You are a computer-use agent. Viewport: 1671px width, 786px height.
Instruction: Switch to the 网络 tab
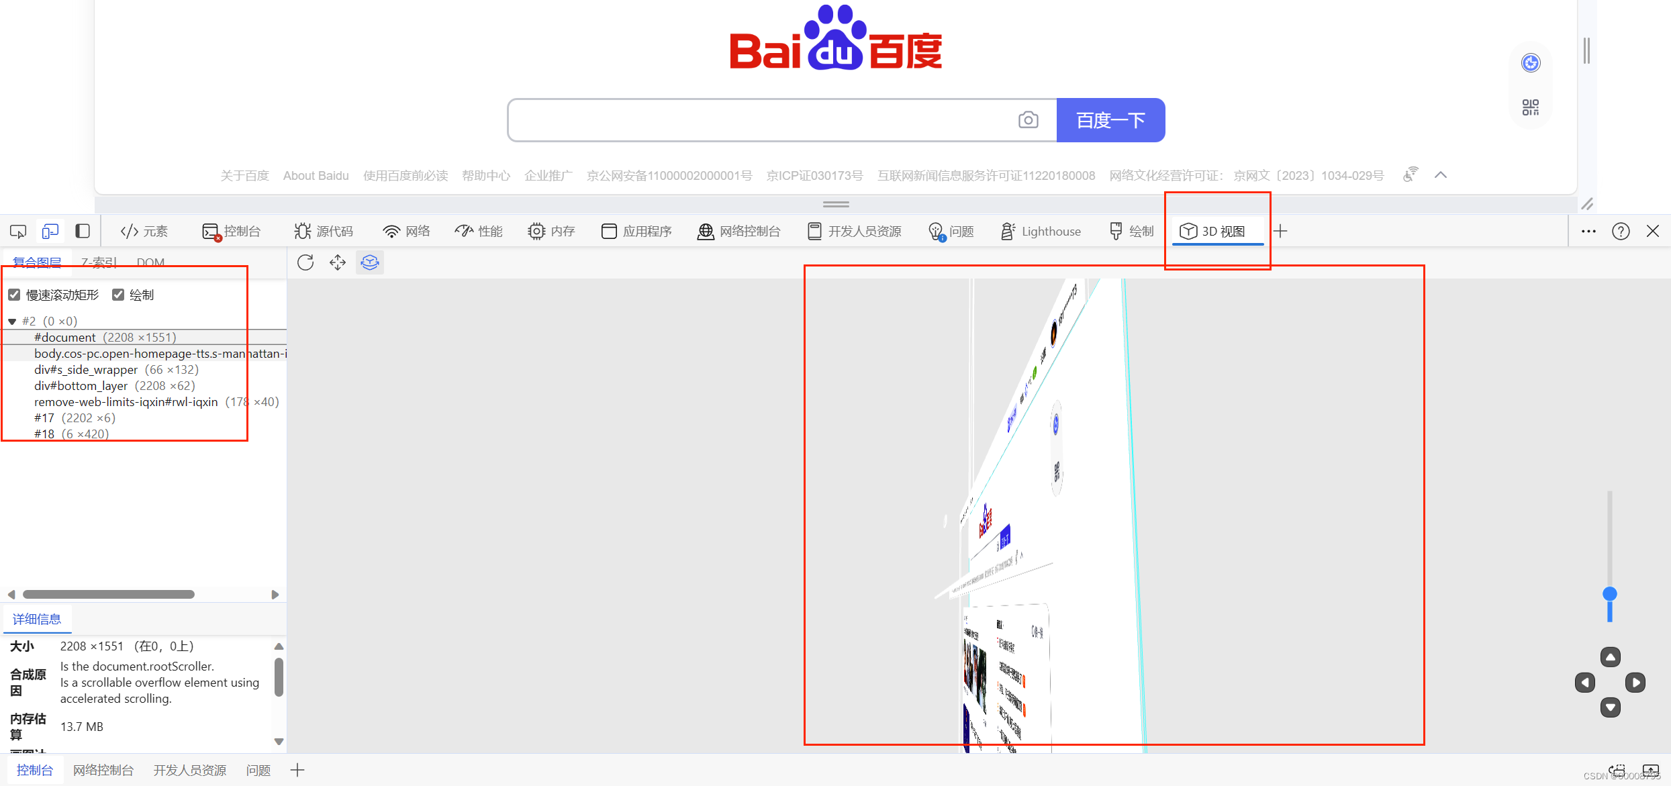[406, 232]
